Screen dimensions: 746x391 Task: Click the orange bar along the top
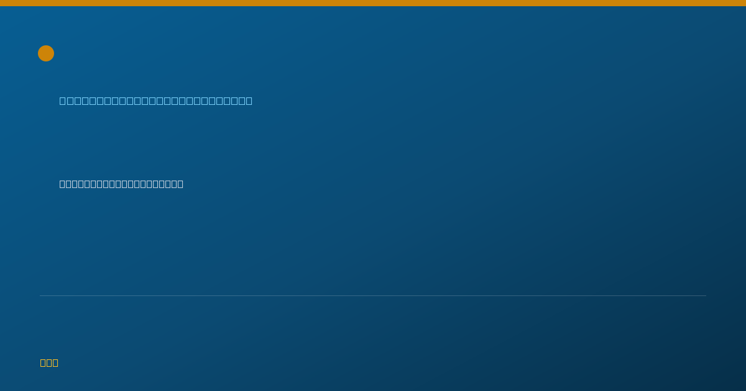[373, 3]
